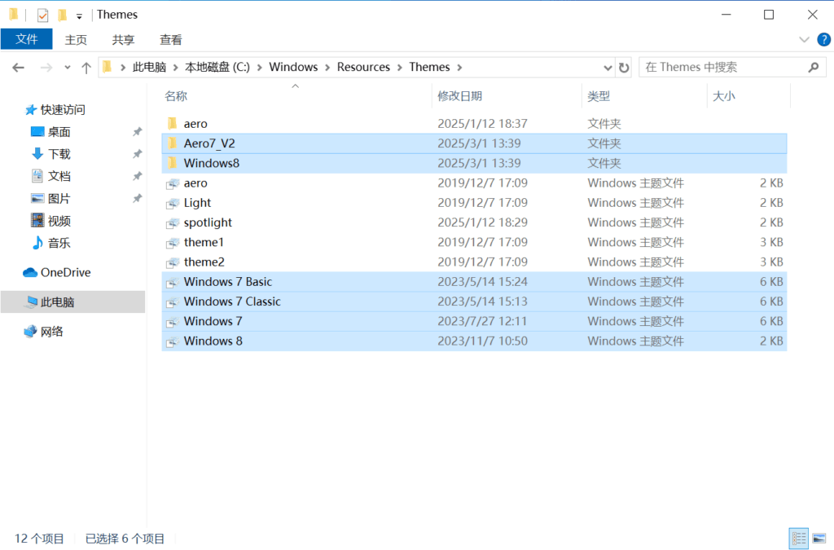The width and height of the screenshot is (834, 550).
Task: Sort by the 修改日期 column header
Action: (x=460, y=96)
